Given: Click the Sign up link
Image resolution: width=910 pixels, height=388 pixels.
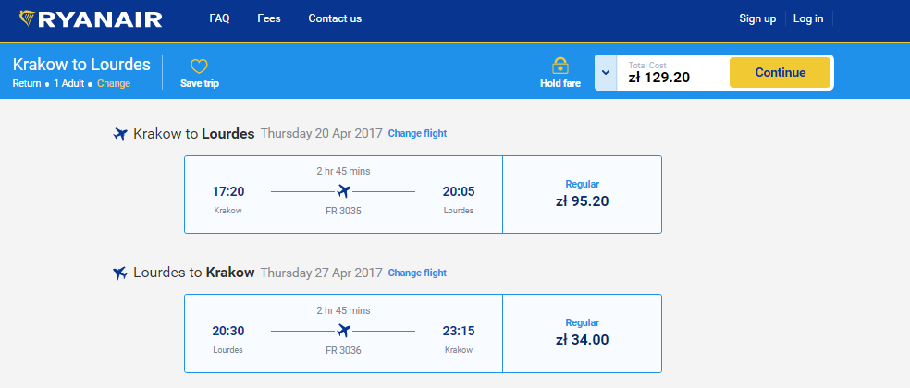Looking at the screenshot, I should (x=757, y=18).
